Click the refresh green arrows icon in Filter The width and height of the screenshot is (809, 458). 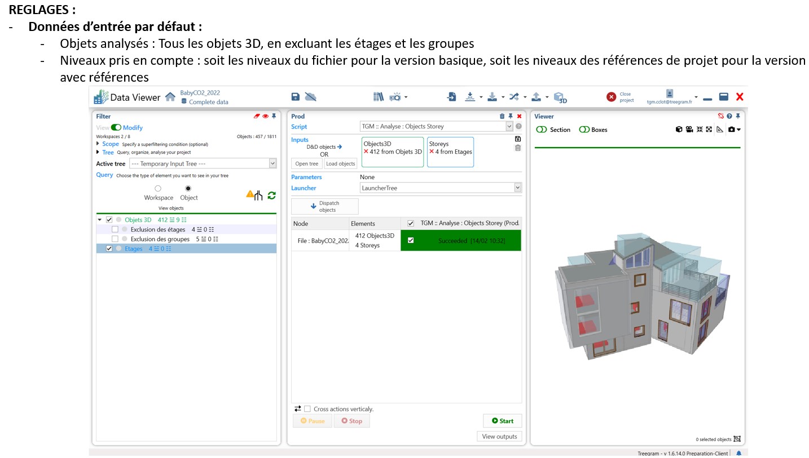pos(271,195)
